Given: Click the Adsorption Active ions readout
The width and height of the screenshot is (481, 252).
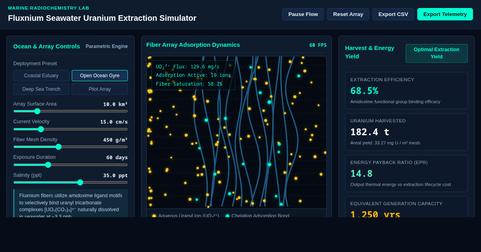Looking at the screenshot, I should [193, 75].
